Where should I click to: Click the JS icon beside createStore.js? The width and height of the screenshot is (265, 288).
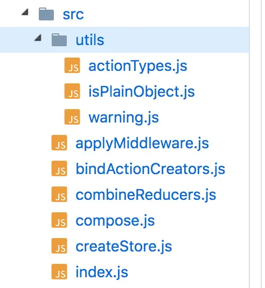coord(59,246)
